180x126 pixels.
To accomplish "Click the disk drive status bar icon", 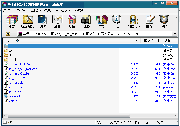I will [5, 122].
